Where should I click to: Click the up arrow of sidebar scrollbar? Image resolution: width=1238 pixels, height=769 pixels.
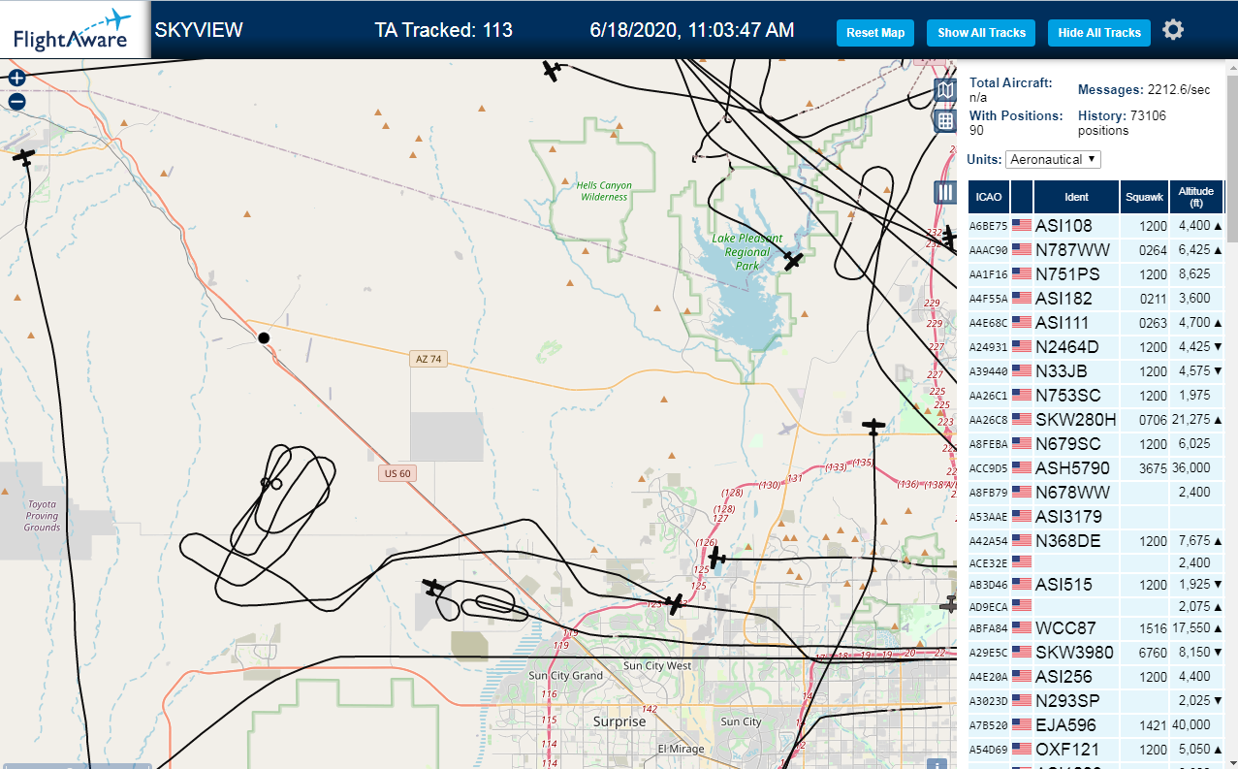pyautogui.click(x=1232, y=66)
